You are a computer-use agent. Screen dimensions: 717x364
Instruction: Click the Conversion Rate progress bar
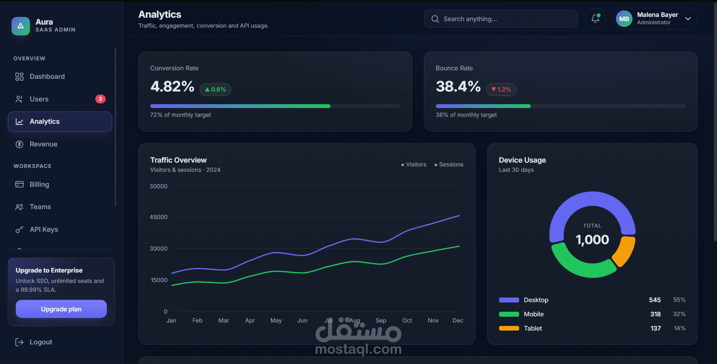tap(275, 106)
